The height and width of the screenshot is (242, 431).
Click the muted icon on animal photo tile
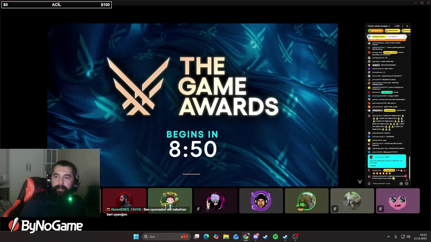tap(335, 209)
